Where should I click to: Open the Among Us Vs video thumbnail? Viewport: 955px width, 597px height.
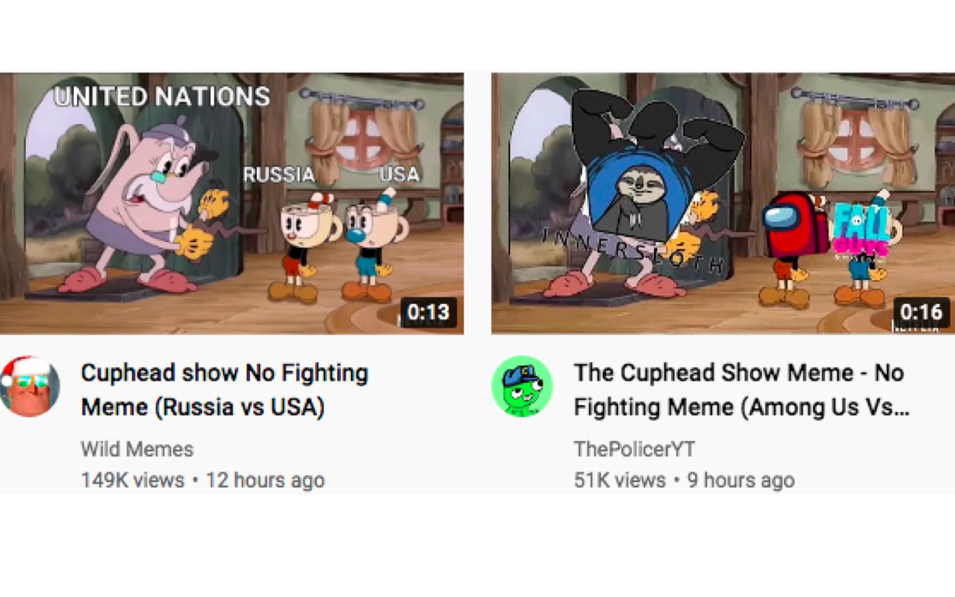tap(723, 203)
